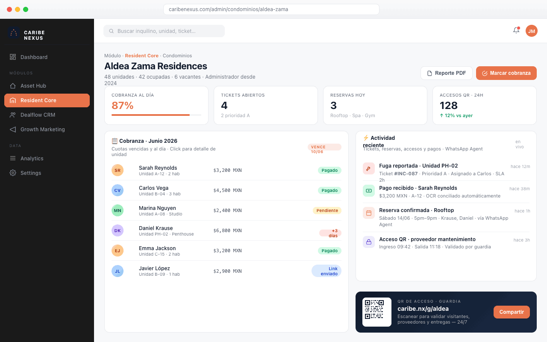
Task: Click the +3 días badge for Daniel Krause
Action: tap(330, 233)
